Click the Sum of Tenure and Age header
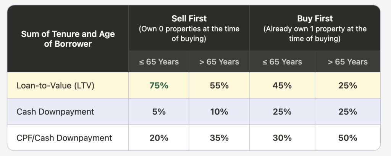The image size is (391, 156). 68,39
